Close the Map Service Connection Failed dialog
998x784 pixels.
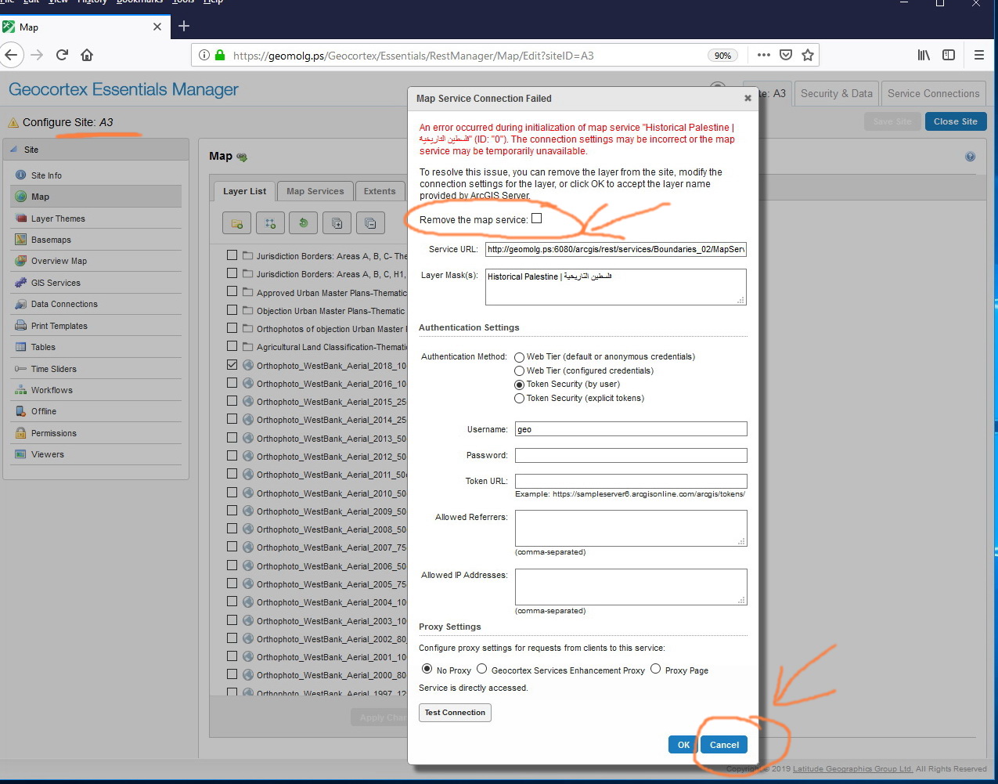(x=748, y=98)
